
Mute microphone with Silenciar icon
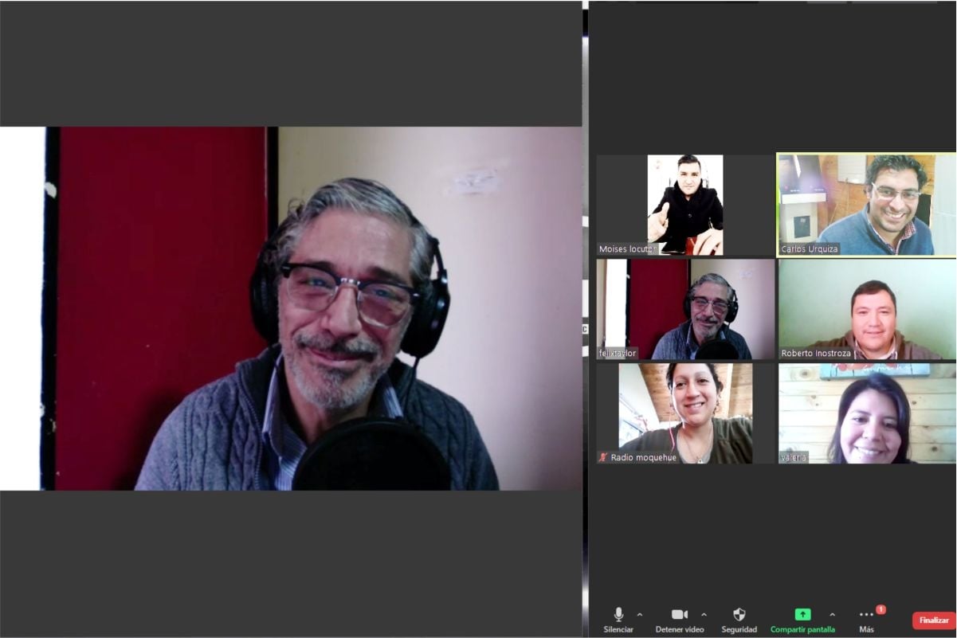tap(618, 614)
